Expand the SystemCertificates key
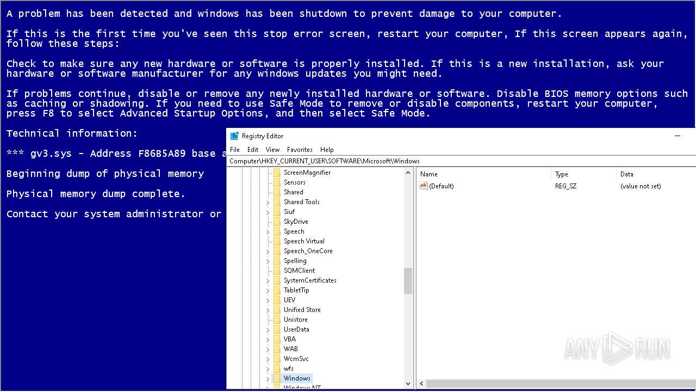 click(268, 280)
